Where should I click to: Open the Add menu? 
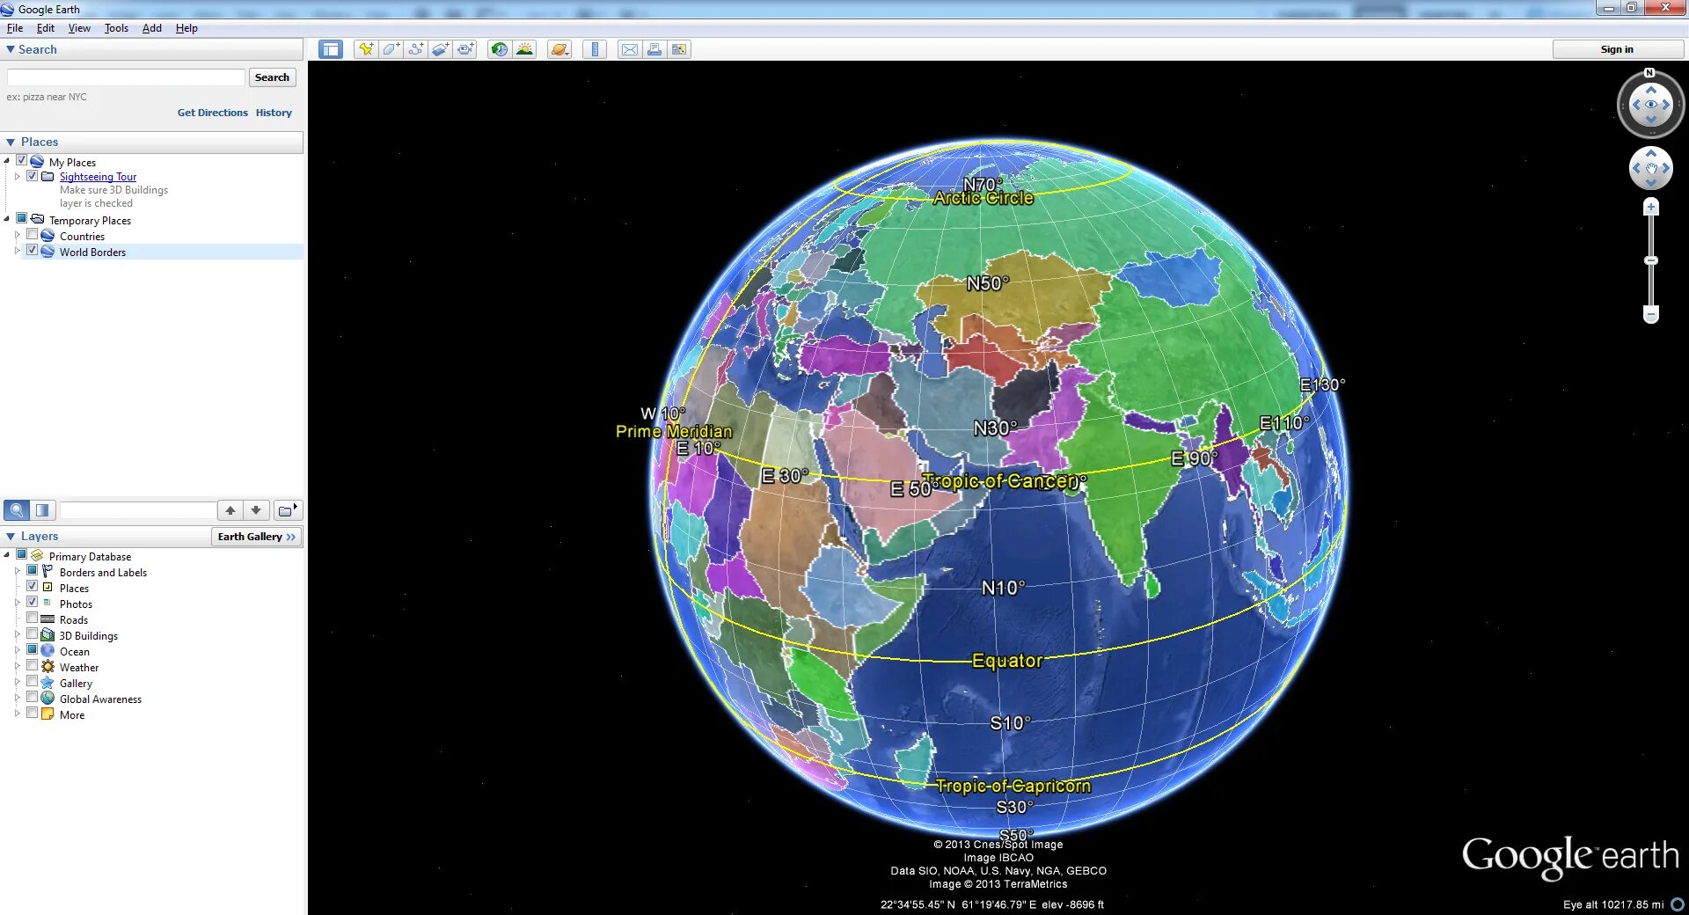[152, 28]
